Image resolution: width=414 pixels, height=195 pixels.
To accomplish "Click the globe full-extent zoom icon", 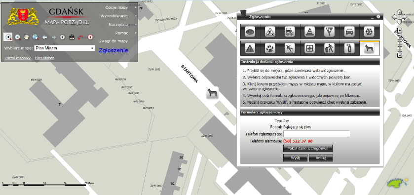I will pos(36,37).
